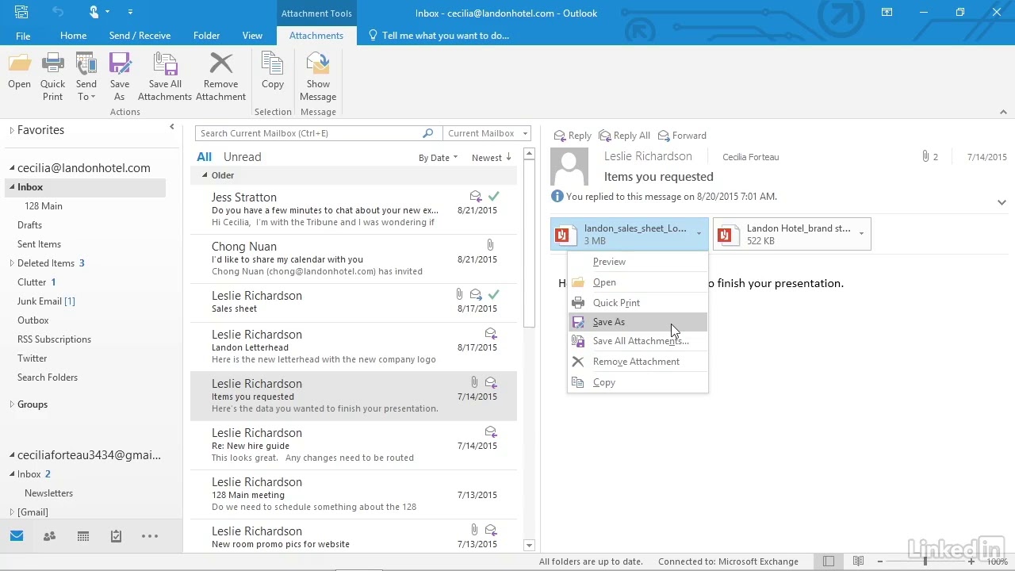
Task: Switch to People view in the navigation bar
Action: [x=49, y=536]
